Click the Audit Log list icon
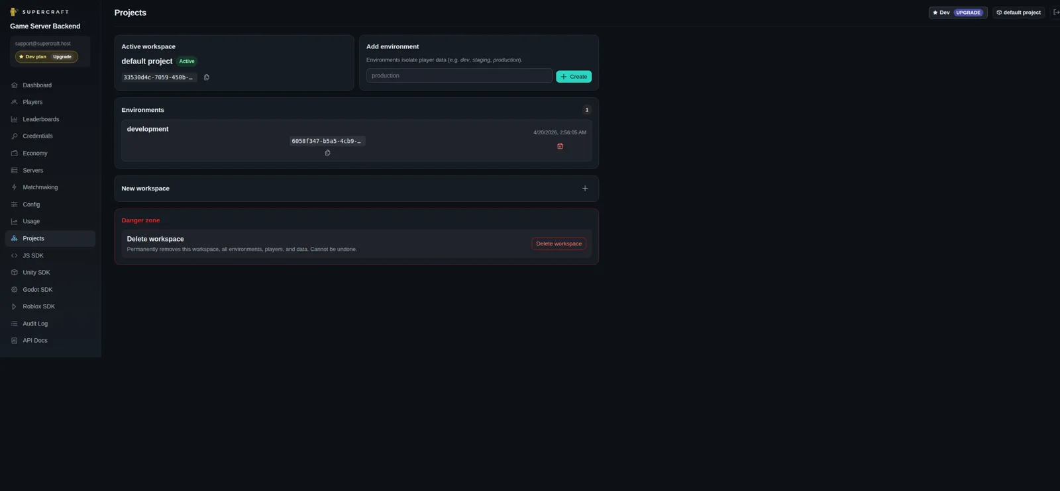The image size is (1060, 491). pos(14,324)
